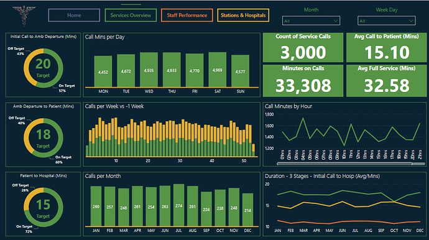Click the On Target 60% label
Screen dimensions: 429x240
coord(63,160)
